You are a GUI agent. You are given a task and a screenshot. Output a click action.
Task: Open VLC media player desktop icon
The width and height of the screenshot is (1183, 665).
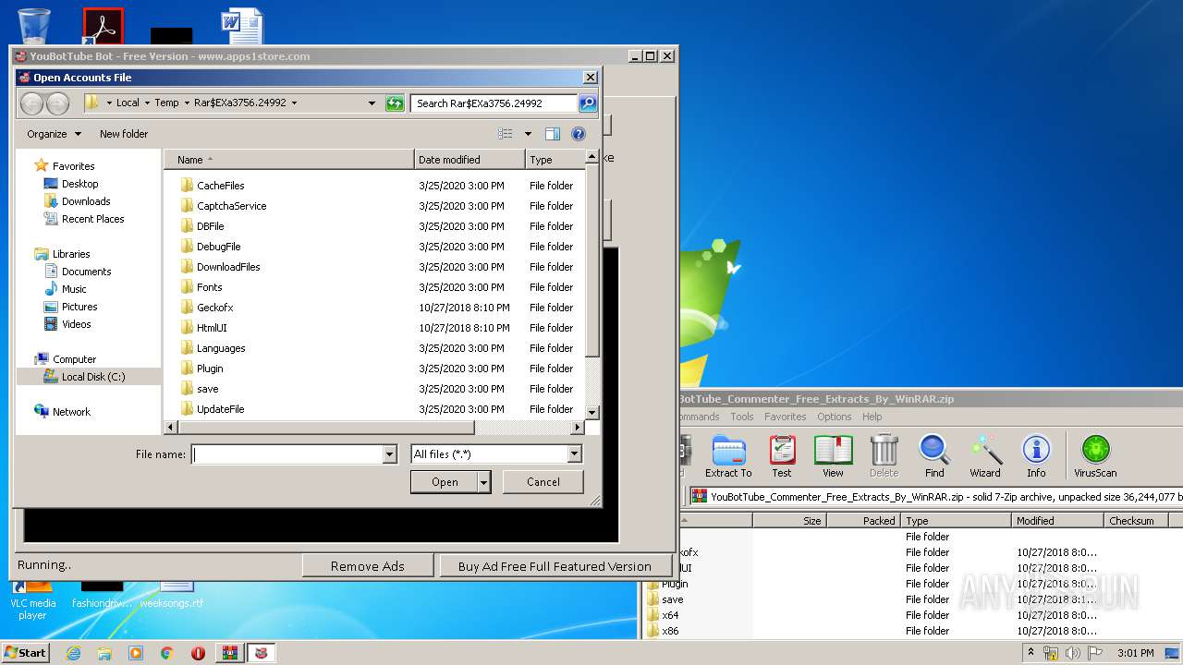[33, 598]
